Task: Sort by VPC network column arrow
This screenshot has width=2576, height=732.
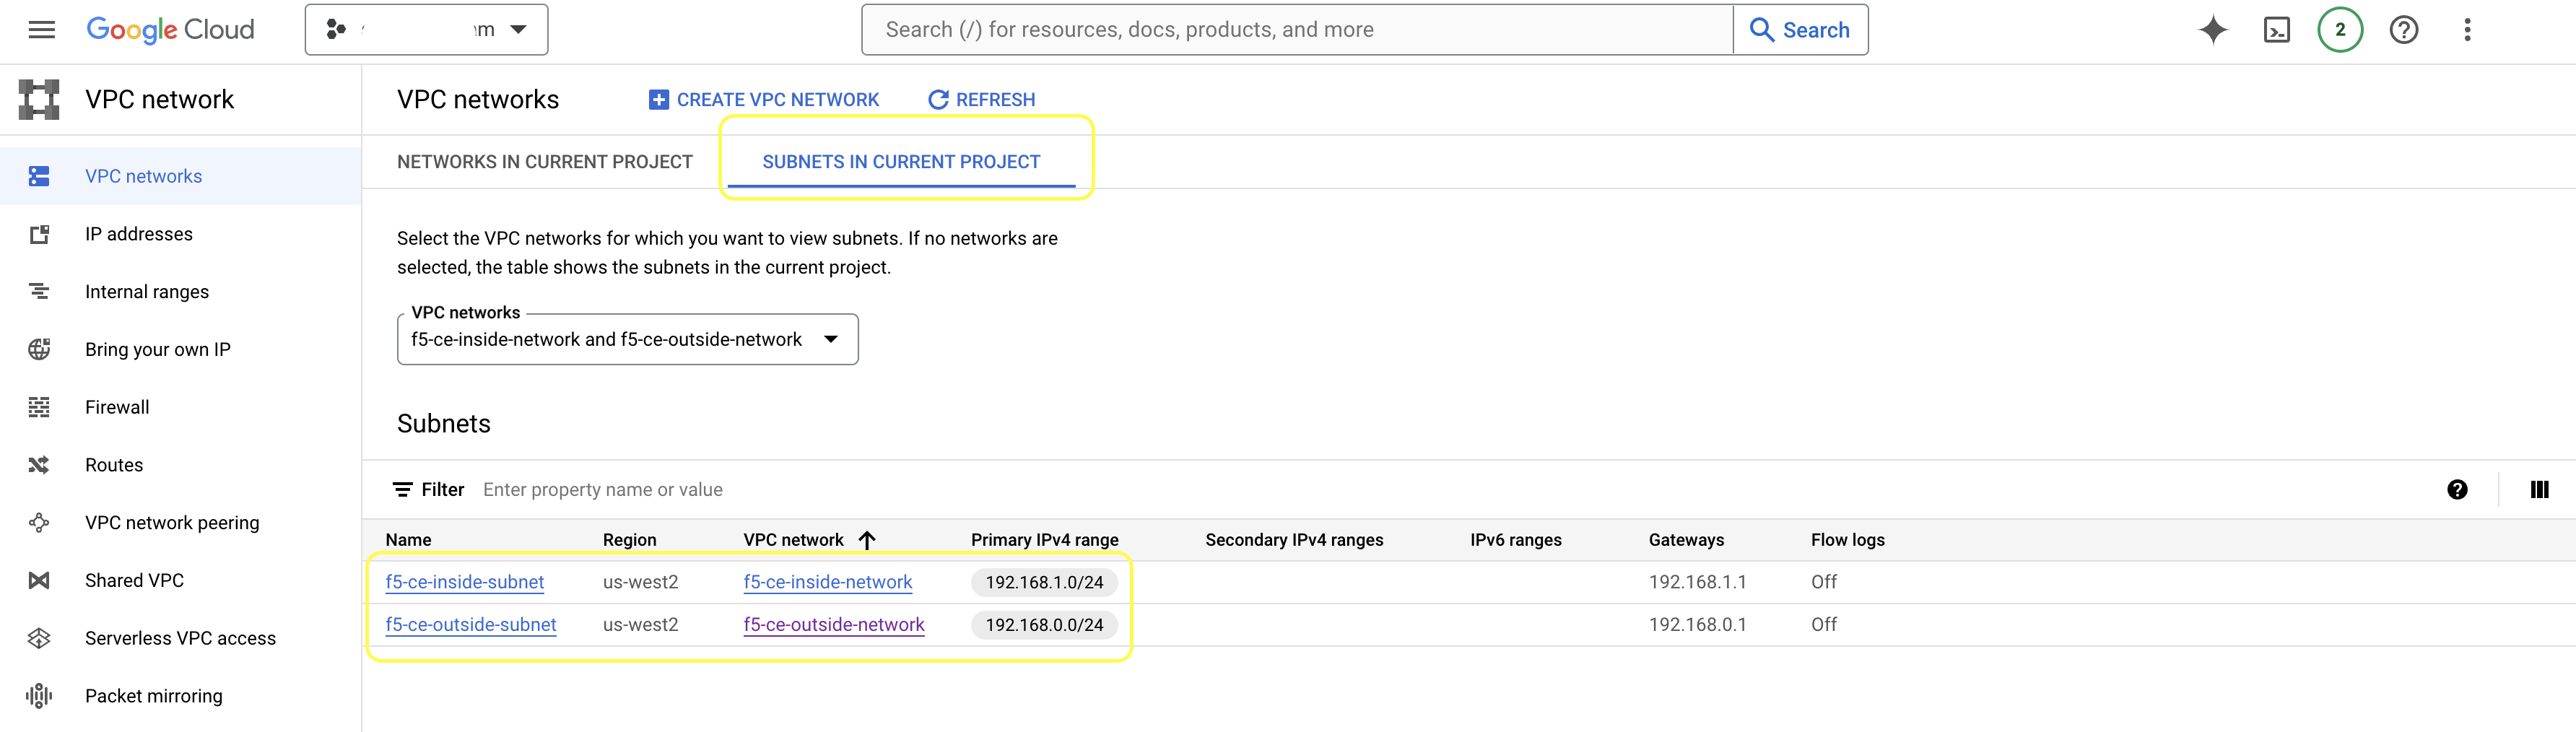Action: click(x=867, y=540)
